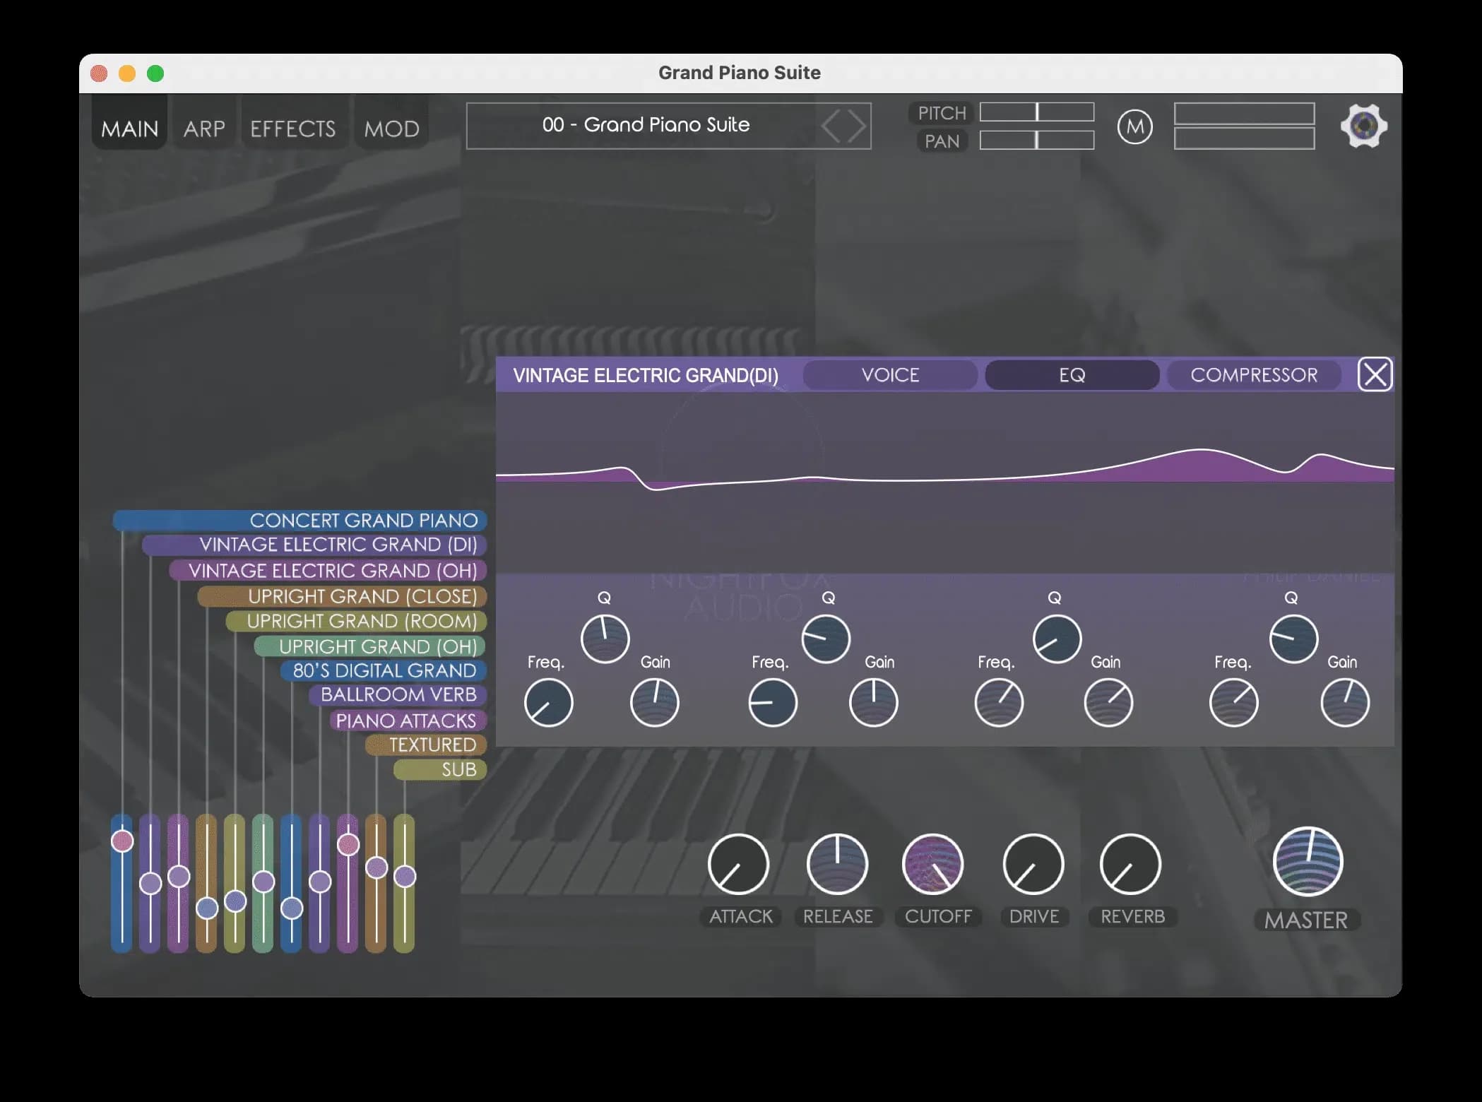Screen dimensions: 1482x1102
Task: Select the DRIVE knob
Action: click(x=1033, y=863)
